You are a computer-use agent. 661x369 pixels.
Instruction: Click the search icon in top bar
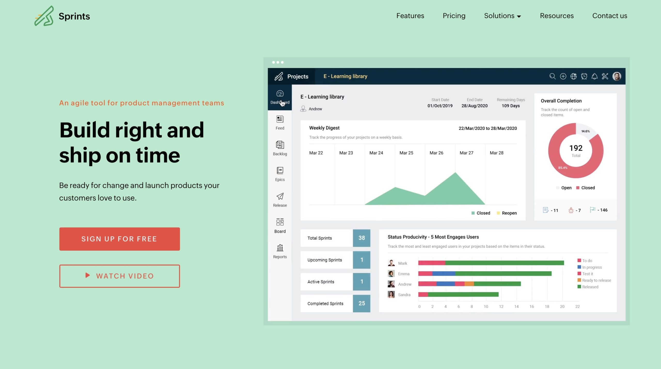pos(552,76)
